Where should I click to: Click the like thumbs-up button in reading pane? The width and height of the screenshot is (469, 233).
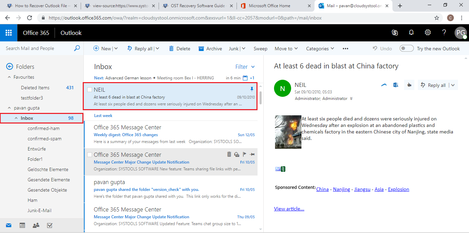point(409,85)
